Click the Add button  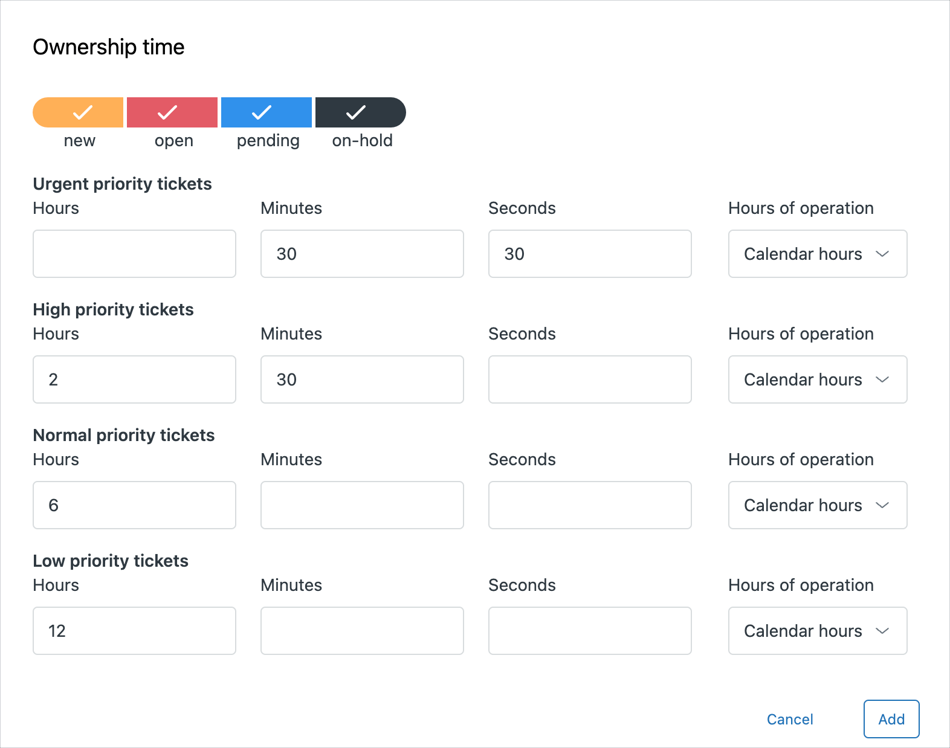(891, 719)
